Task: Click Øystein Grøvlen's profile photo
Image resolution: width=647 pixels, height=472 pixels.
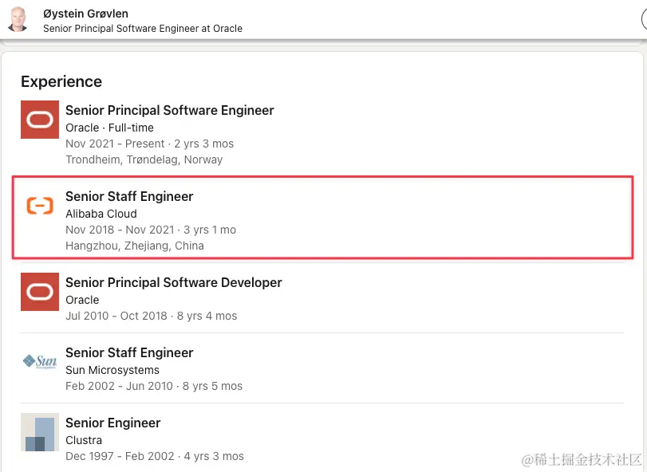Action: tap(18, 19)
